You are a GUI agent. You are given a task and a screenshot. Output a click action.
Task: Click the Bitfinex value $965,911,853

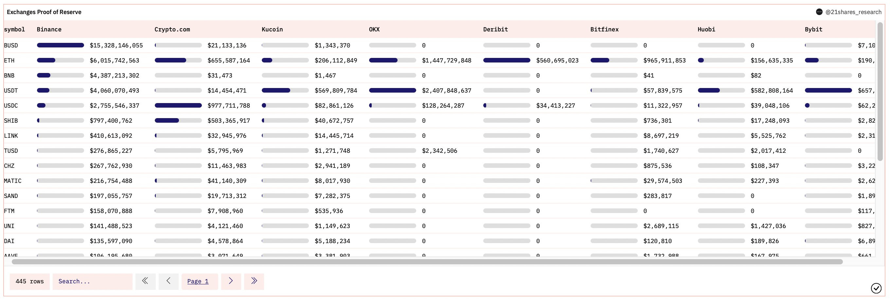(664, 61)
